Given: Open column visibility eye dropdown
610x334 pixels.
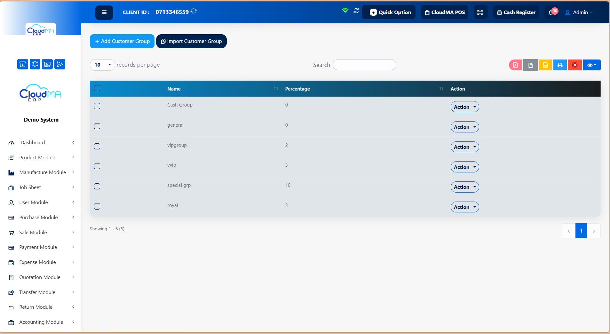Looking at the screenshot, I should (x=592, y=65).
